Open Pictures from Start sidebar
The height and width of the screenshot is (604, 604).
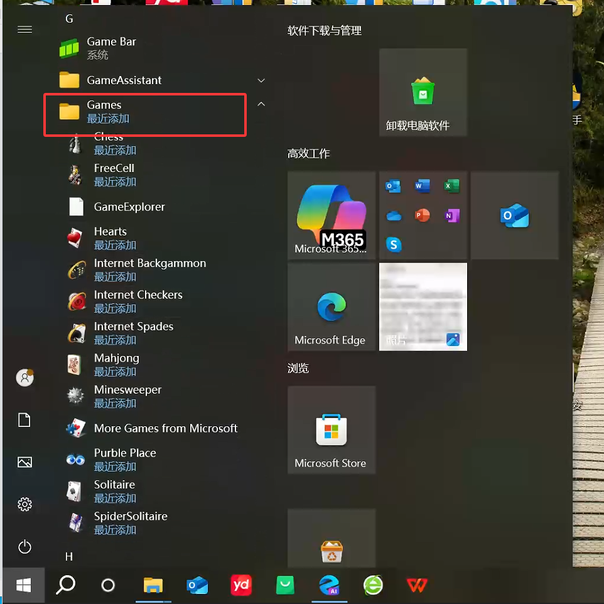[x=24, y=462]
